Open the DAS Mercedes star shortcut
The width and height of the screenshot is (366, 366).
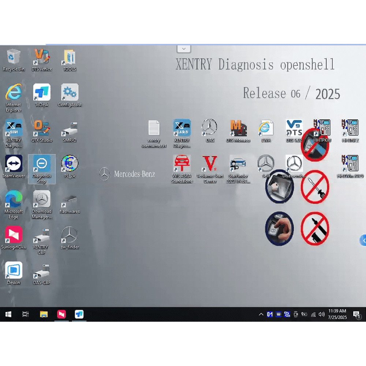[210, 131]
